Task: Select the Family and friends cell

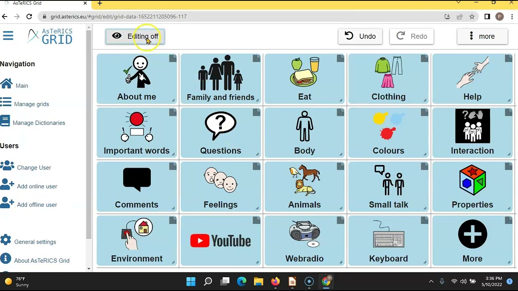Action: (221, 78)
